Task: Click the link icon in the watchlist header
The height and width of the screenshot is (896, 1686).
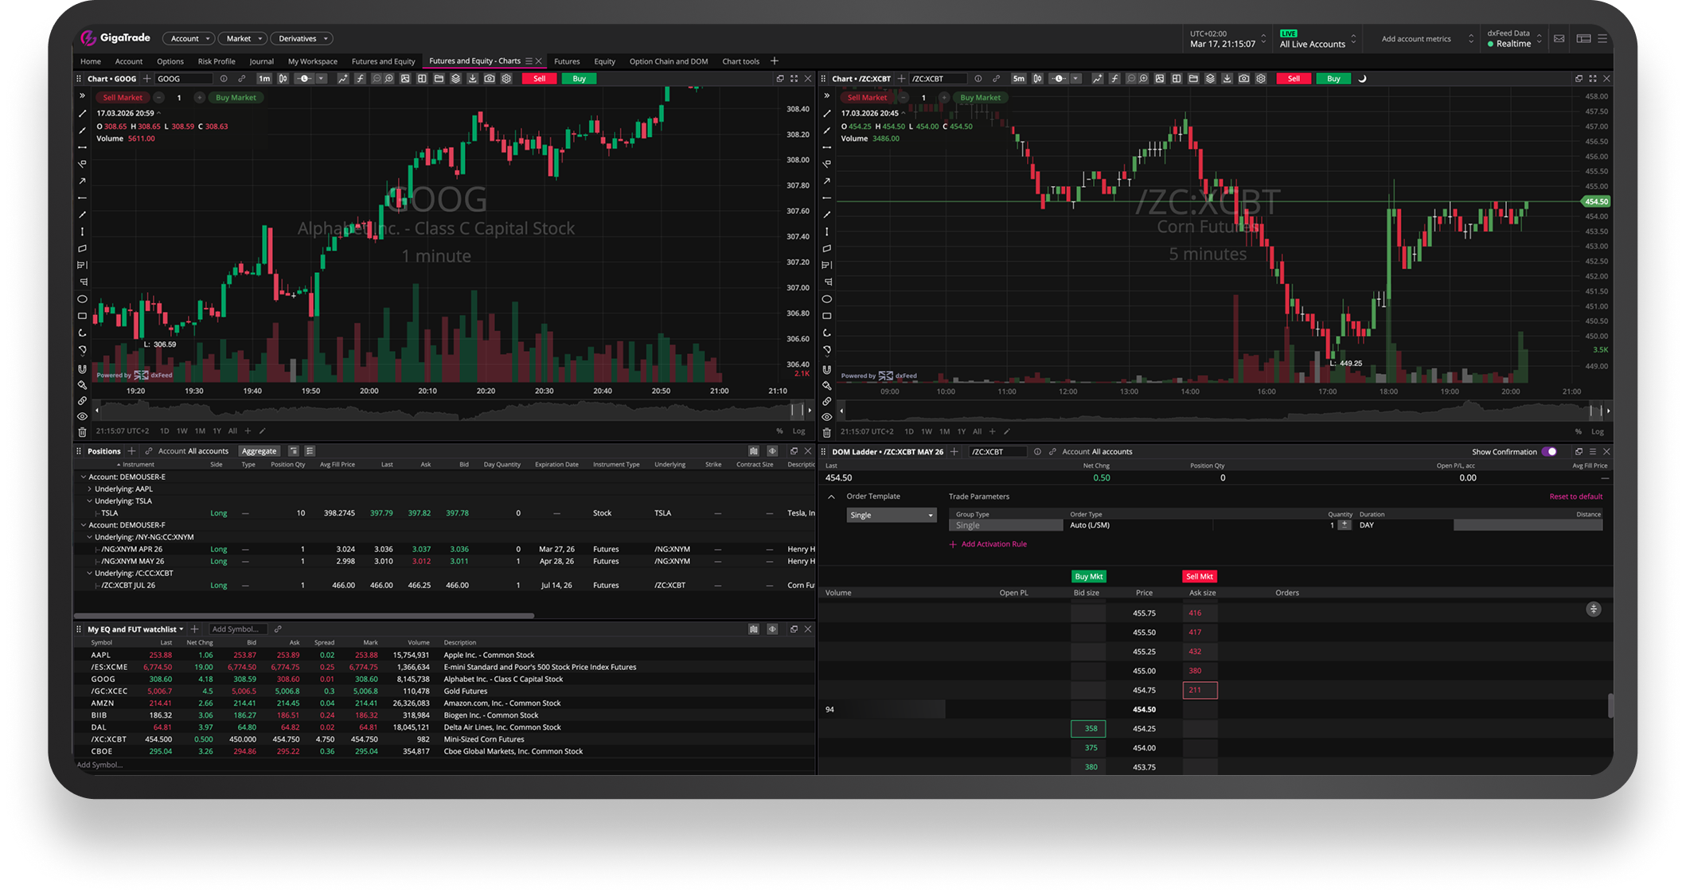Action: (x=278, y=629)
